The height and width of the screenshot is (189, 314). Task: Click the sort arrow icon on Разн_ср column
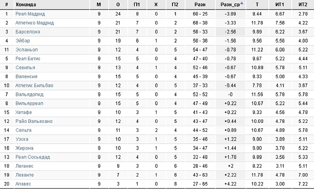point(242,3)
